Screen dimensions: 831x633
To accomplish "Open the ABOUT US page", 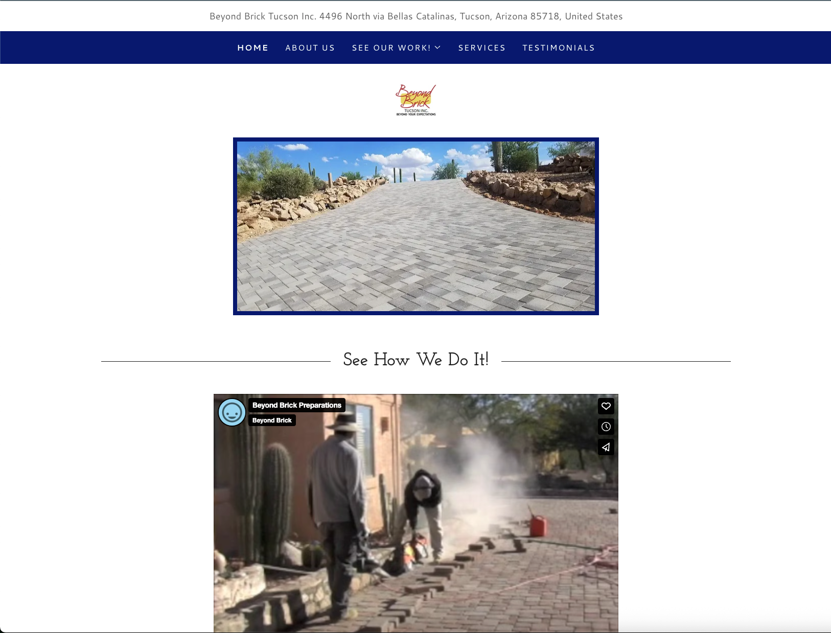I will (x=310, y=48).
